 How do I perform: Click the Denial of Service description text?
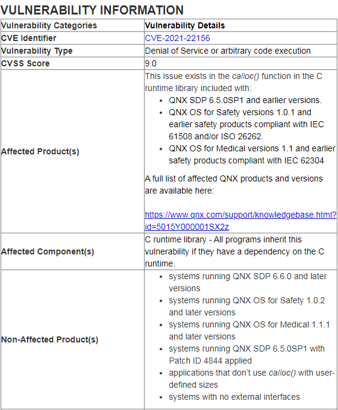pos(228,51)
